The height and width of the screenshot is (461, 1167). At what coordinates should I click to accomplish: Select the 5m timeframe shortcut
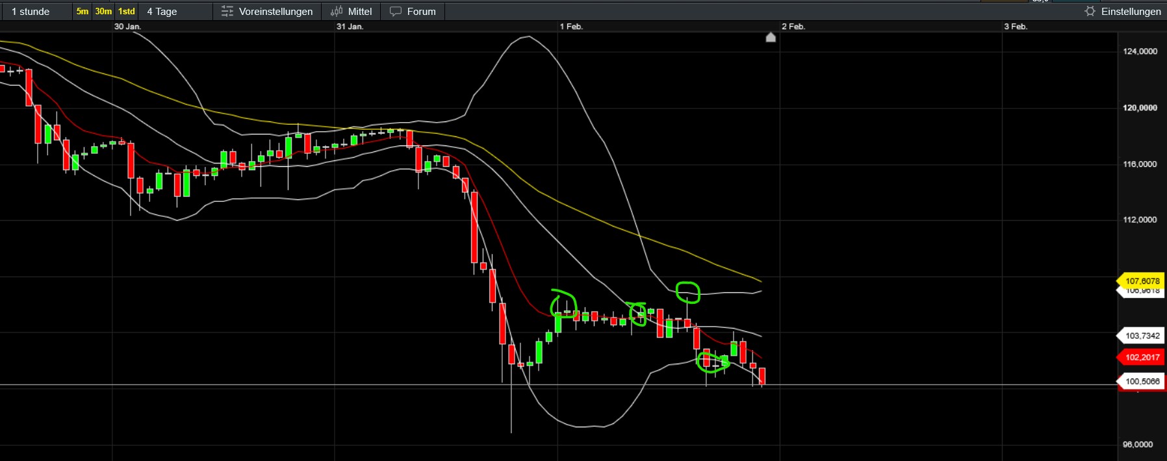click(x=83, y=11)
